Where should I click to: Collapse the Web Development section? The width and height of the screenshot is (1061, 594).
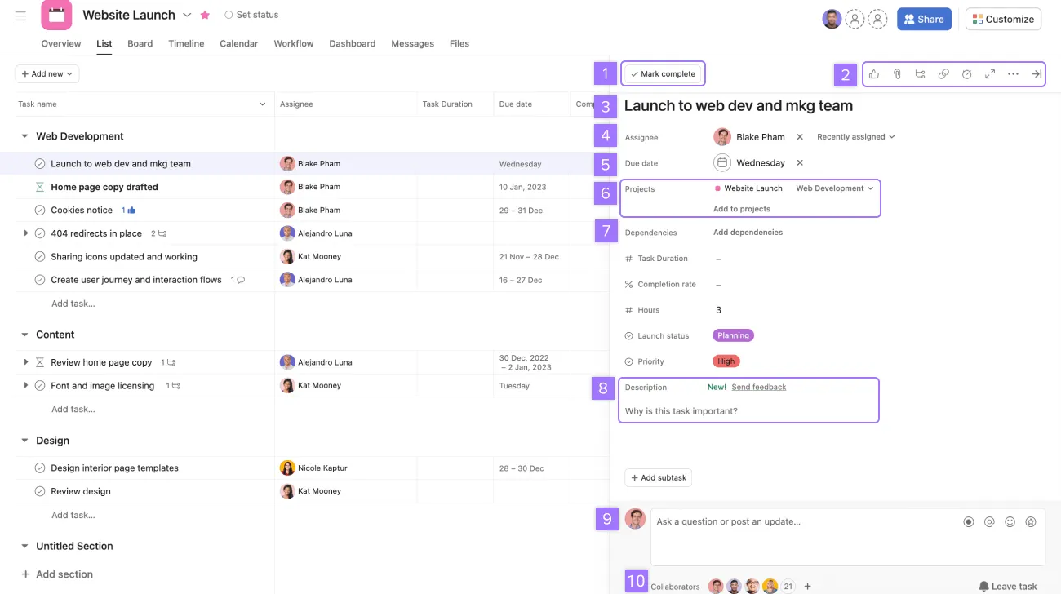coord(24,136)
